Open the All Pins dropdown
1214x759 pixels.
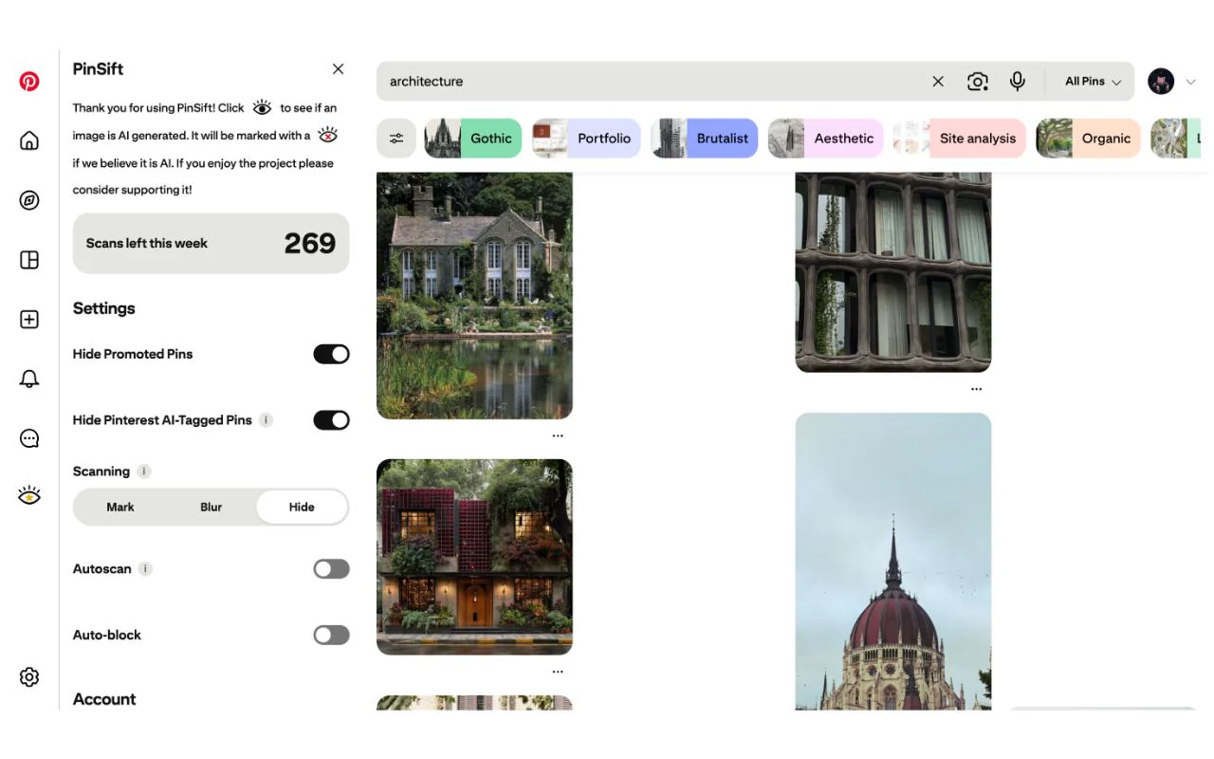(1094, 82)
